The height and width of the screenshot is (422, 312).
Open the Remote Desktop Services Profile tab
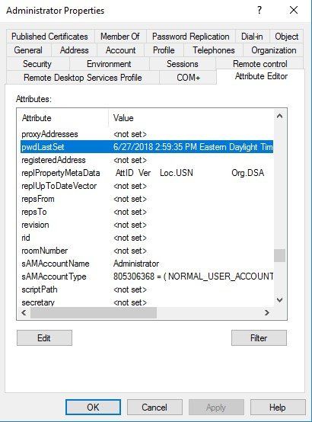[x=83, y=78]
